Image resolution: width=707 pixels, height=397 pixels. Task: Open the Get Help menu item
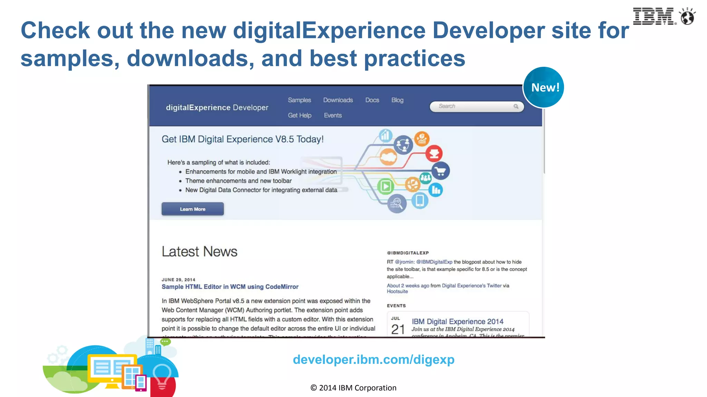tap(300, 115)
